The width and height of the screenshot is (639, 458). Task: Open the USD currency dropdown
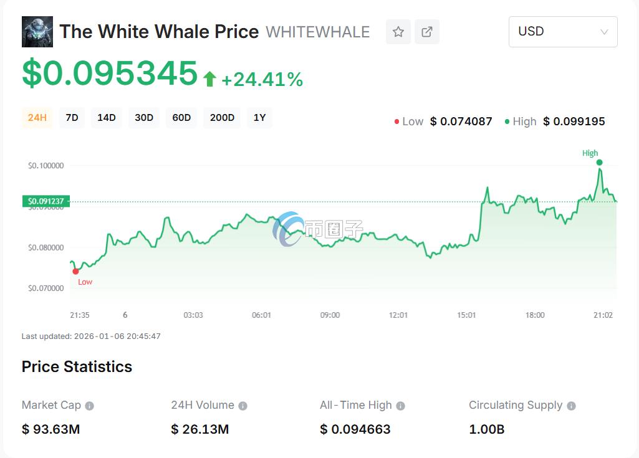click(x=563, y=32)
